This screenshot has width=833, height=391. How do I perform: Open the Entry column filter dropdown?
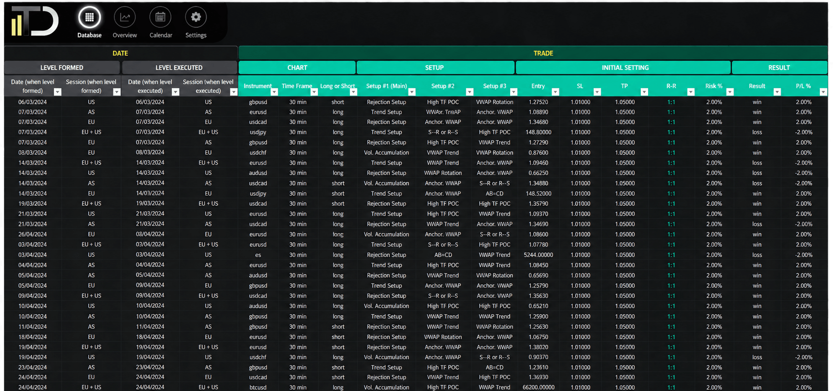[x=555, y=92]
